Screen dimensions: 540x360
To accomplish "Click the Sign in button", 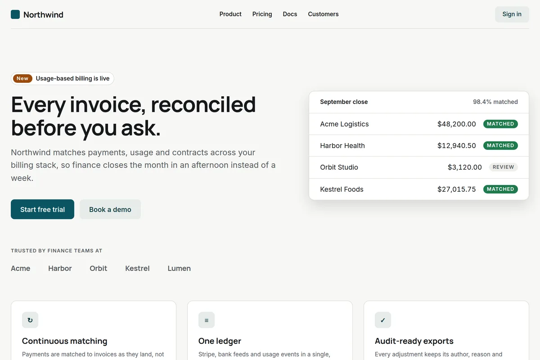I will pyautogui.click(x=512, y=14).
